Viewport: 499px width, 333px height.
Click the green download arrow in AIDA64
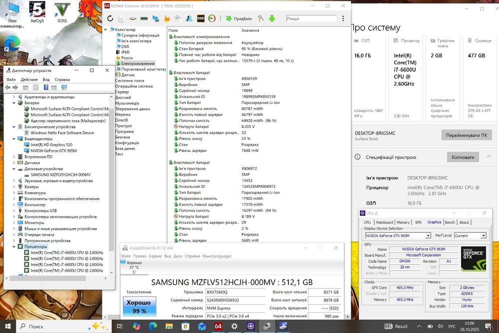coord(272,18)
